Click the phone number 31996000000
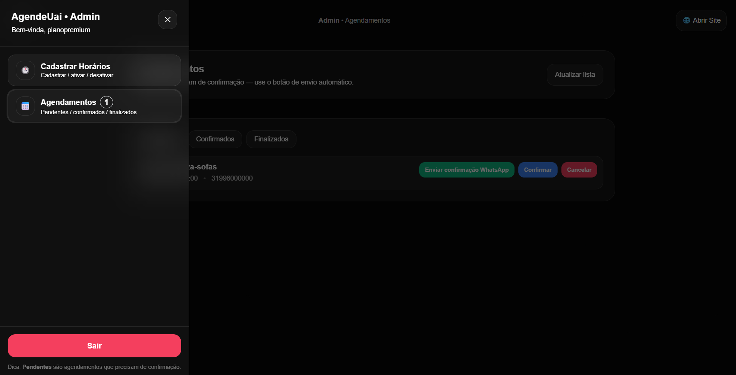 232,178
